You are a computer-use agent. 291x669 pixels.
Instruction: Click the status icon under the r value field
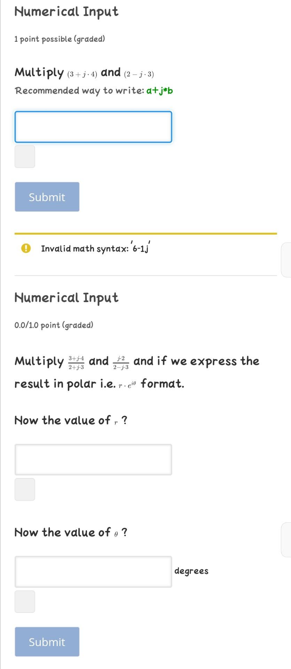point(25,489)
